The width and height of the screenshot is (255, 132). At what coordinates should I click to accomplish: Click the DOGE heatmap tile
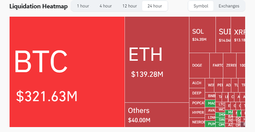click(199, 65)
